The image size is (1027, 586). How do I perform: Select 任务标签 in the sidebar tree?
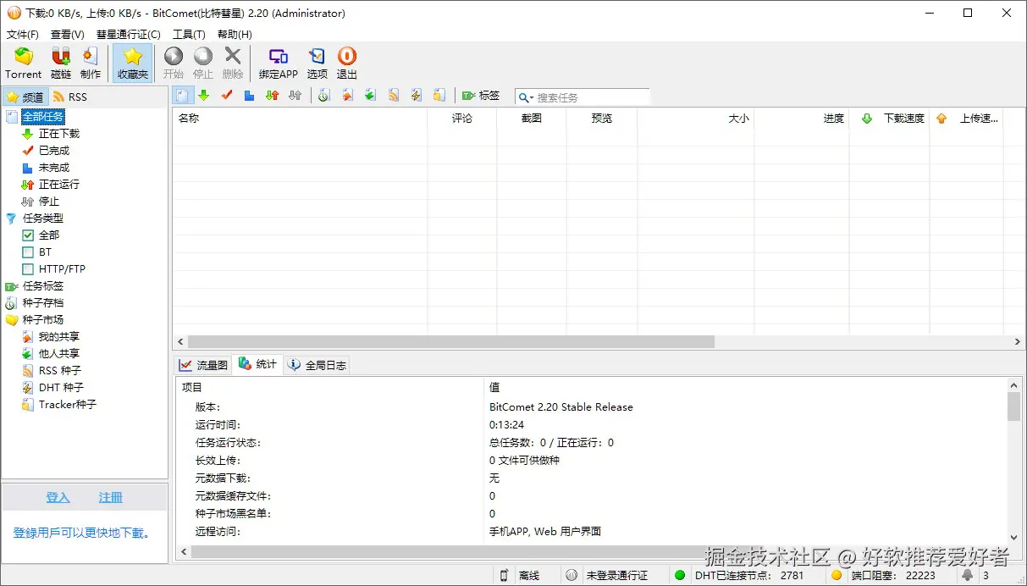42,285
